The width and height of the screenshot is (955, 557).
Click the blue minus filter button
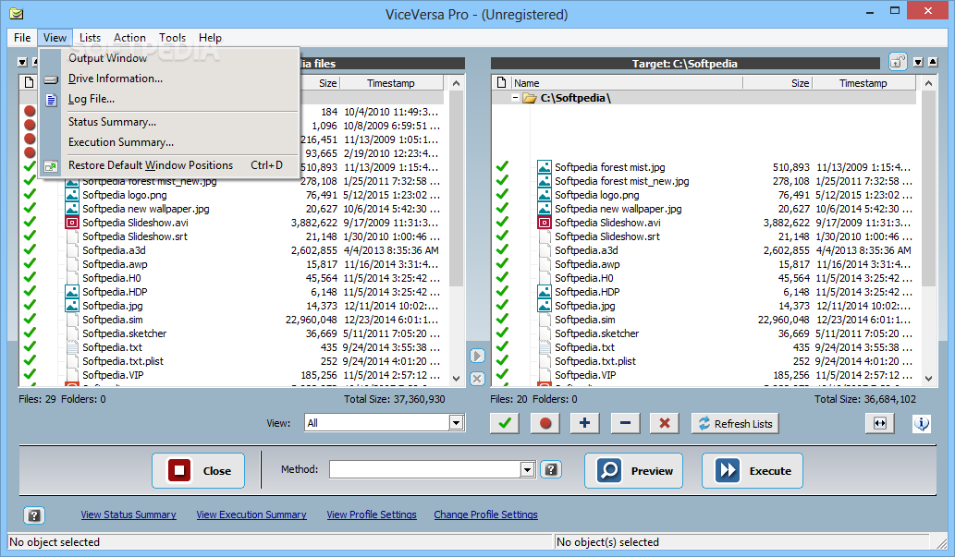tap(625, 423)
